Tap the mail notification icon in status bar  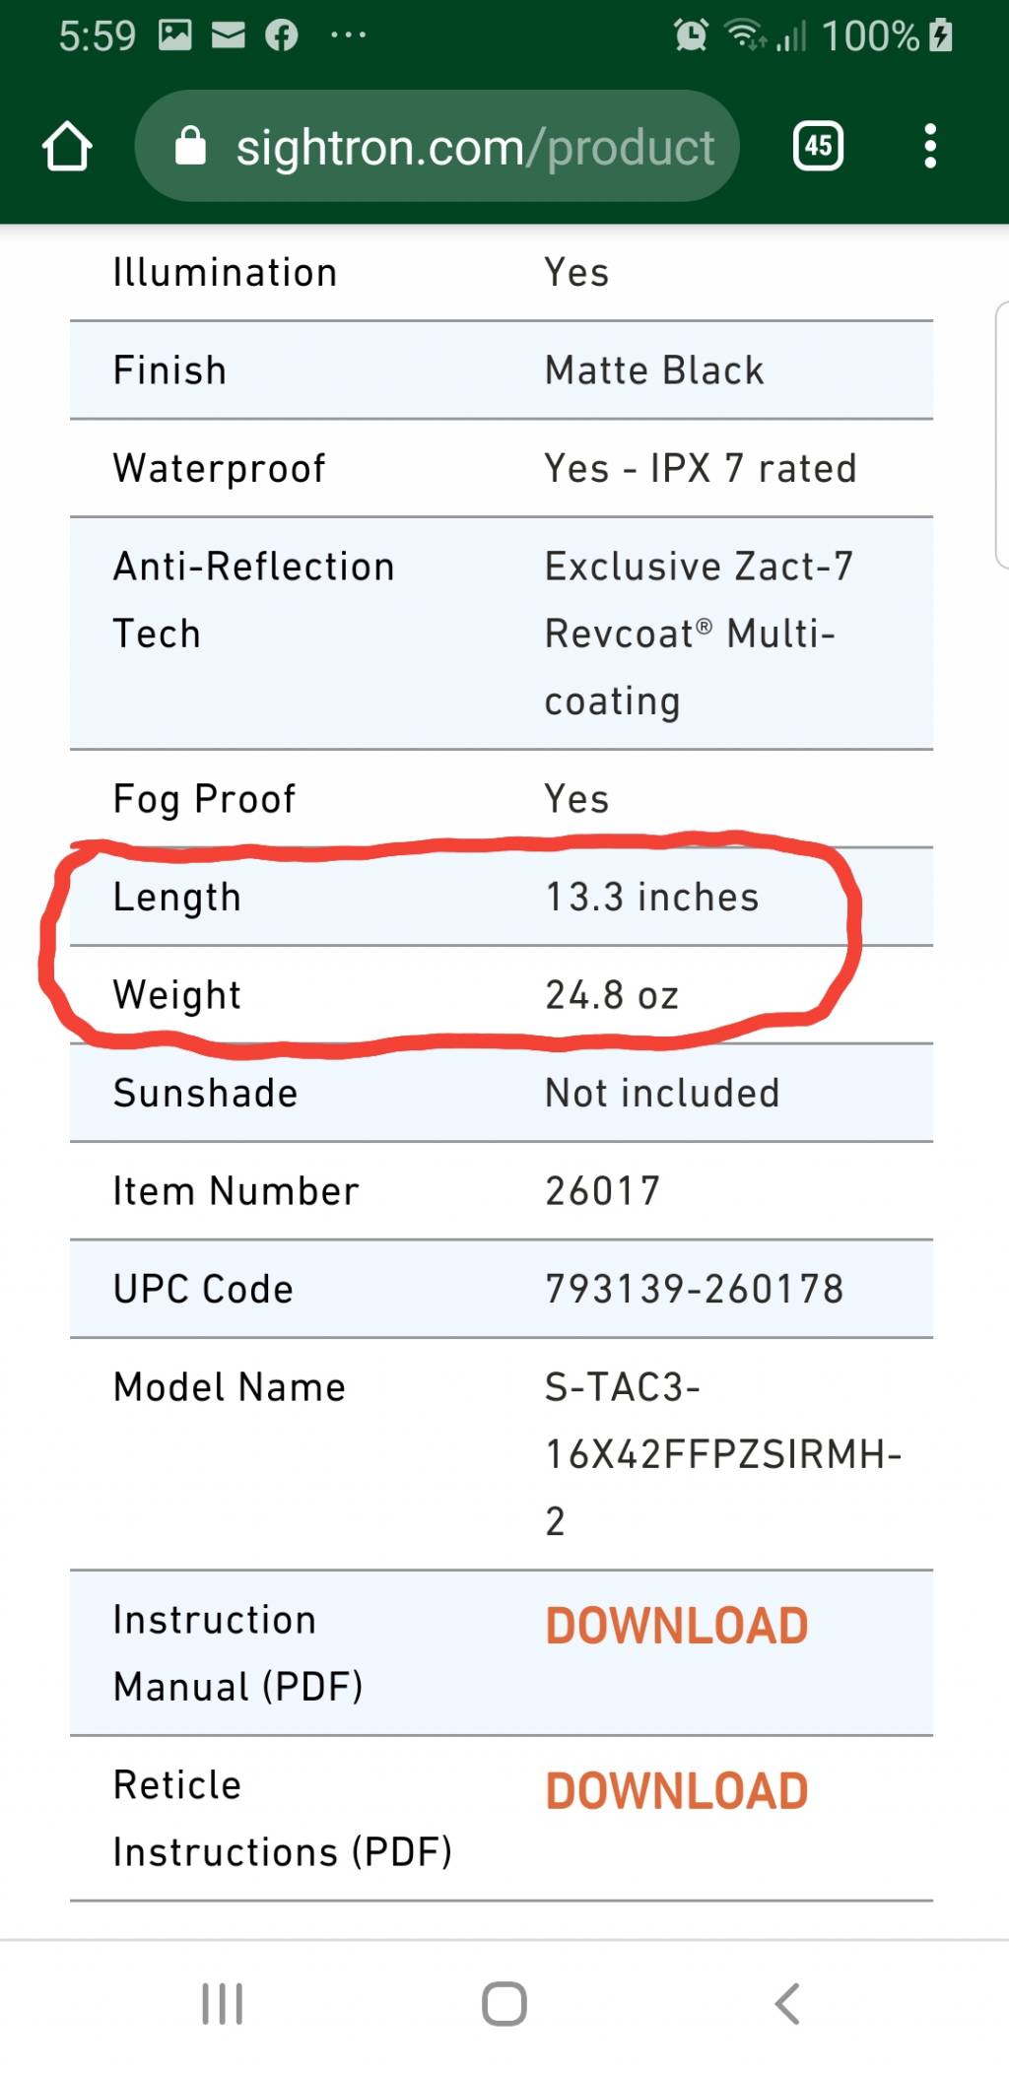tap(229, 36)
